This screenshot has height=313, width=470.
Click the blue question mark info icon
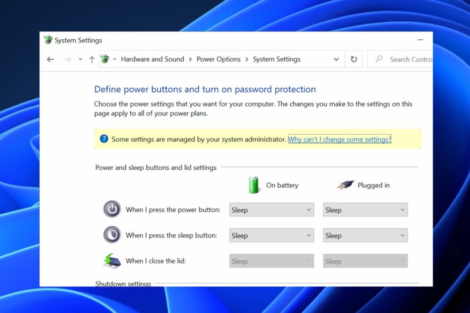[x=104, y=139]
